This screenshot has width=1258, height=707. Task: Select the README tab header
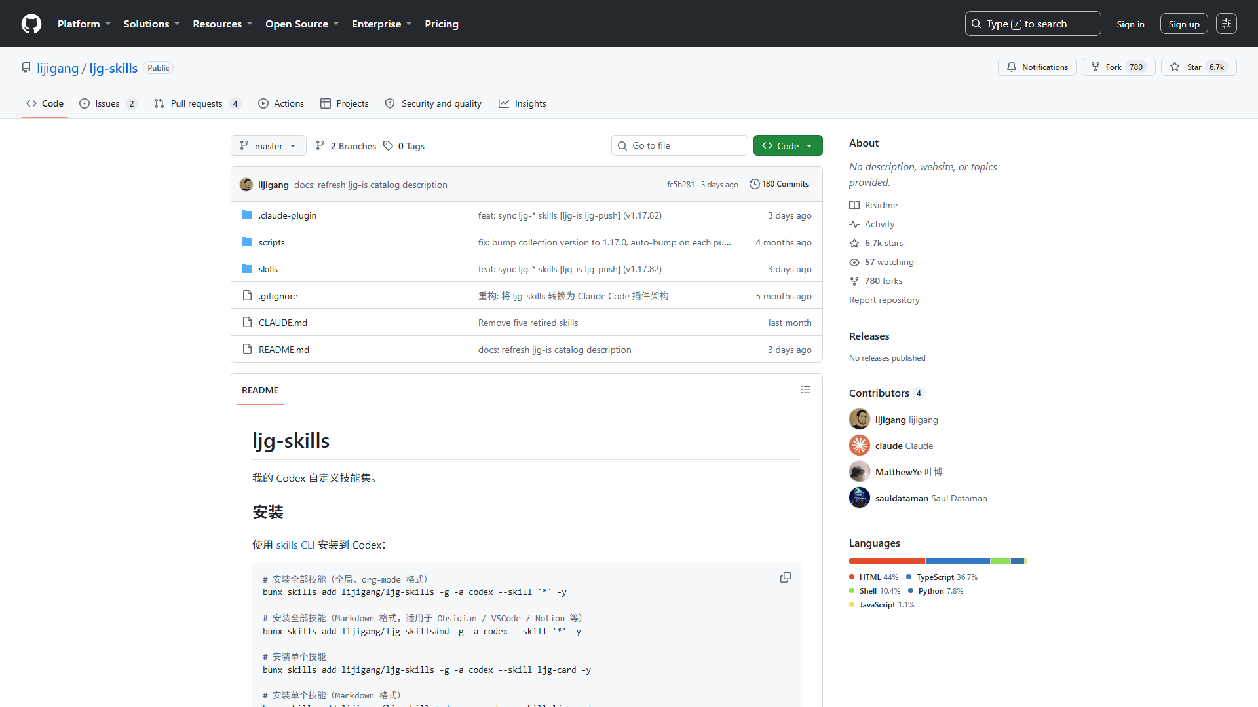tap(260, 390)
